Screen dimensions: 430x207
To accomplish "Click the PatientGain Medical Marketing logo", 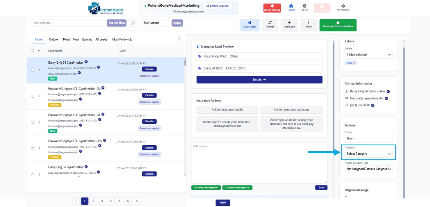I will pos(106,8).
